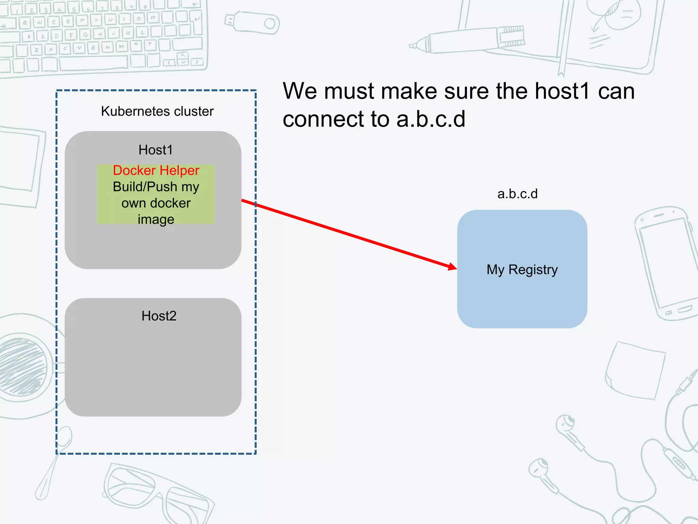Click the Host1 label
The height and width of the screenshot is (524, 698).
click(155, 150)
